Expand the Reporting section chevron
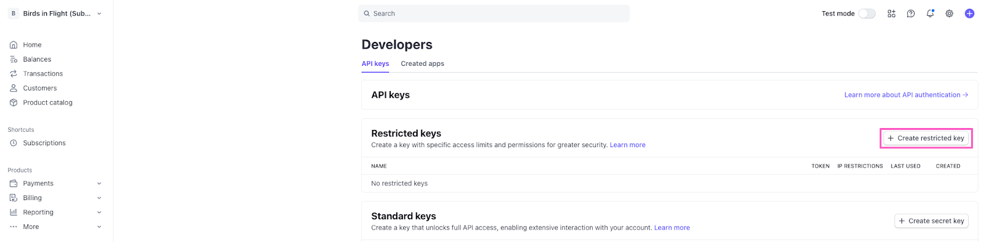Image resolution: width=986 pixels, height=242 pixels. tap(99, 212)
